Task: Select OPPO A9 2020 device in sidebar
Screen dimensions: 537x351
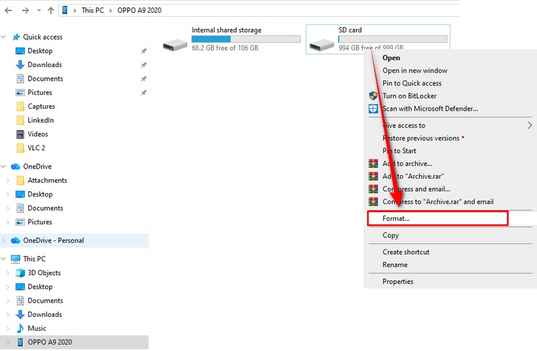Action: (x=50, y=342)
